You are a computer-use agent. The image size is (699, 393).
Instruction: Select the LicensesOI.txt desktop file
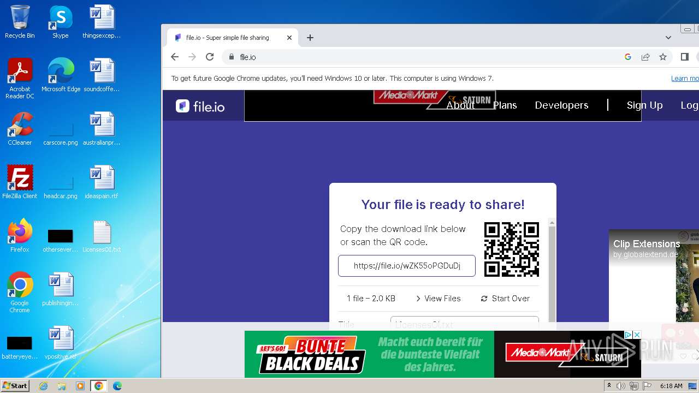pos(102,236)
